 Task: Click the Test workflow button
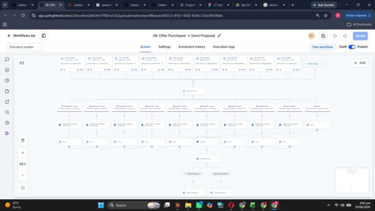point(322,47)
